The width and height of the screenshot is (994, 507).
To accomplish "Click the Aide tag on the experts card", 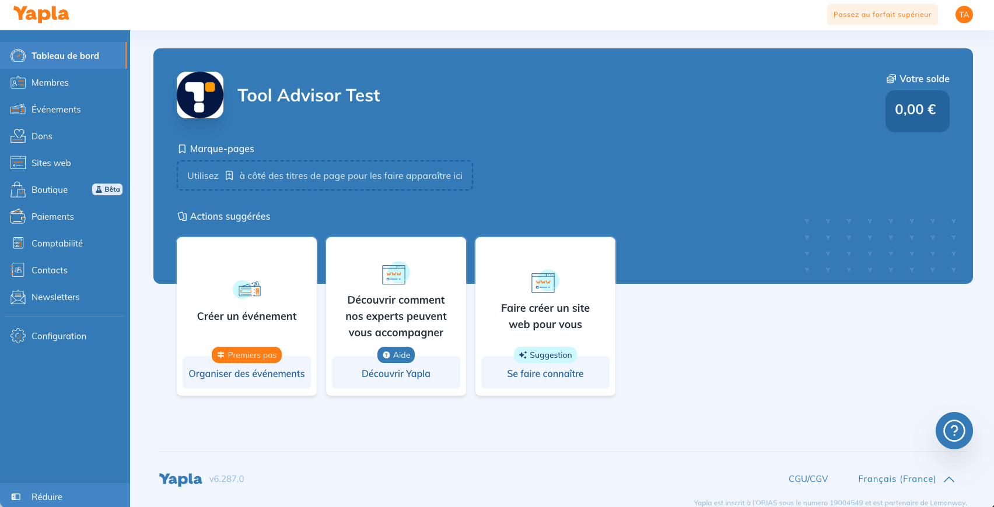I will tap(396, 355).
